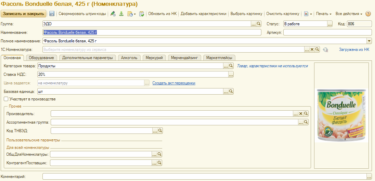Click magnifier in Производитель field
The width and height of the screenshot is (375, 181).
pos(306,114)
